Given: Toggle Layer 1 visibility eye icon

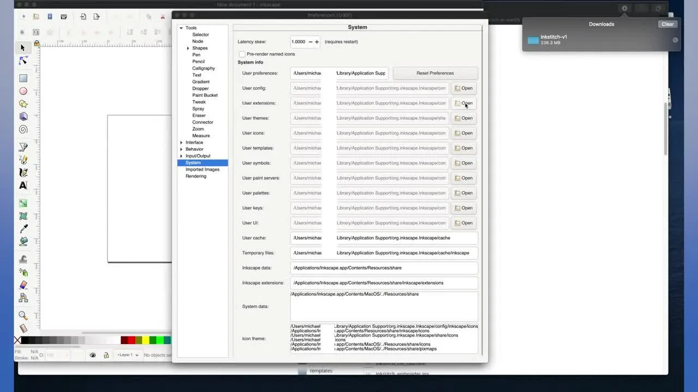Looking at the screenshot, I should [x=93, y=355].
